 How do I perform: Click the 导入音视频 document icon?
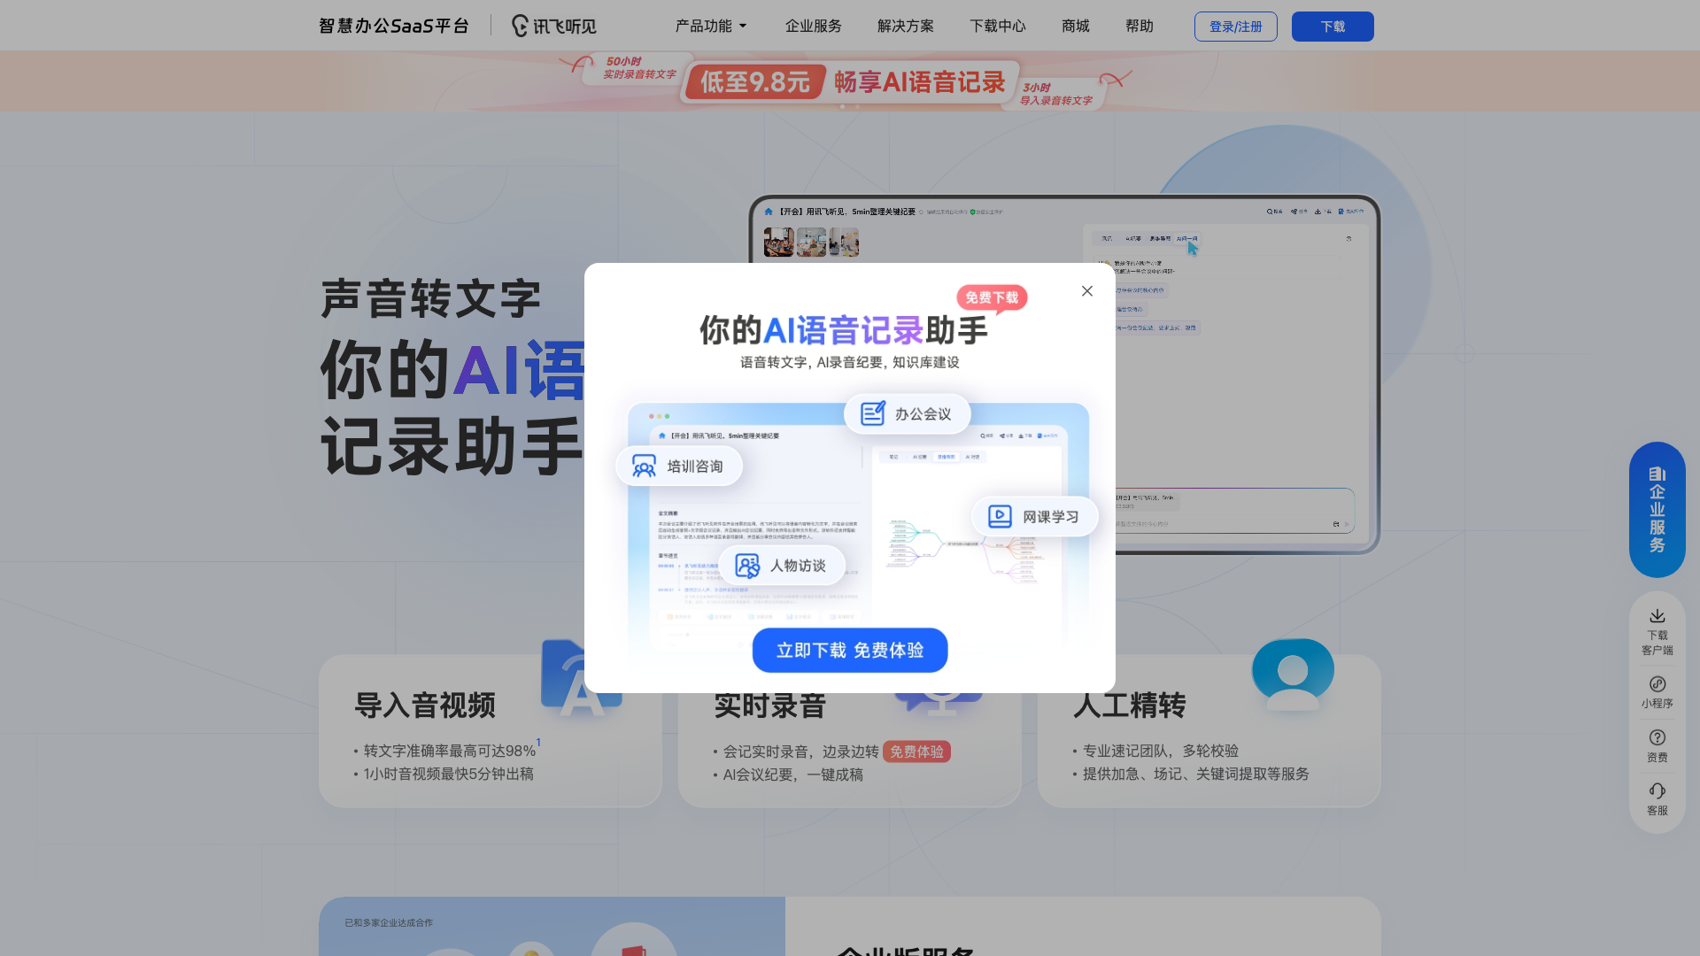580,678
